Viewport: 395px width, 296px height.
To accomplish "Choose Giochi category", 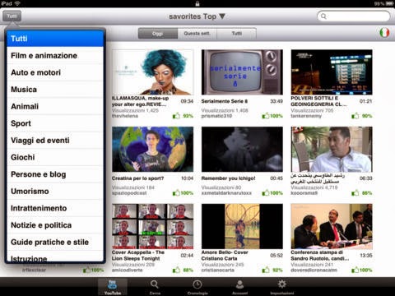I will pyautogui.click(x=55, y=157).
